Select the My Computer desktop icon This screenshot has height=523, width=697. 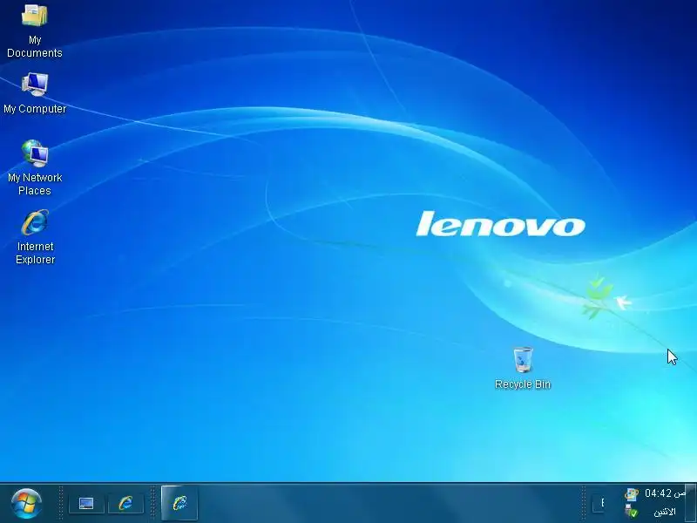click(x=35, y=93)
